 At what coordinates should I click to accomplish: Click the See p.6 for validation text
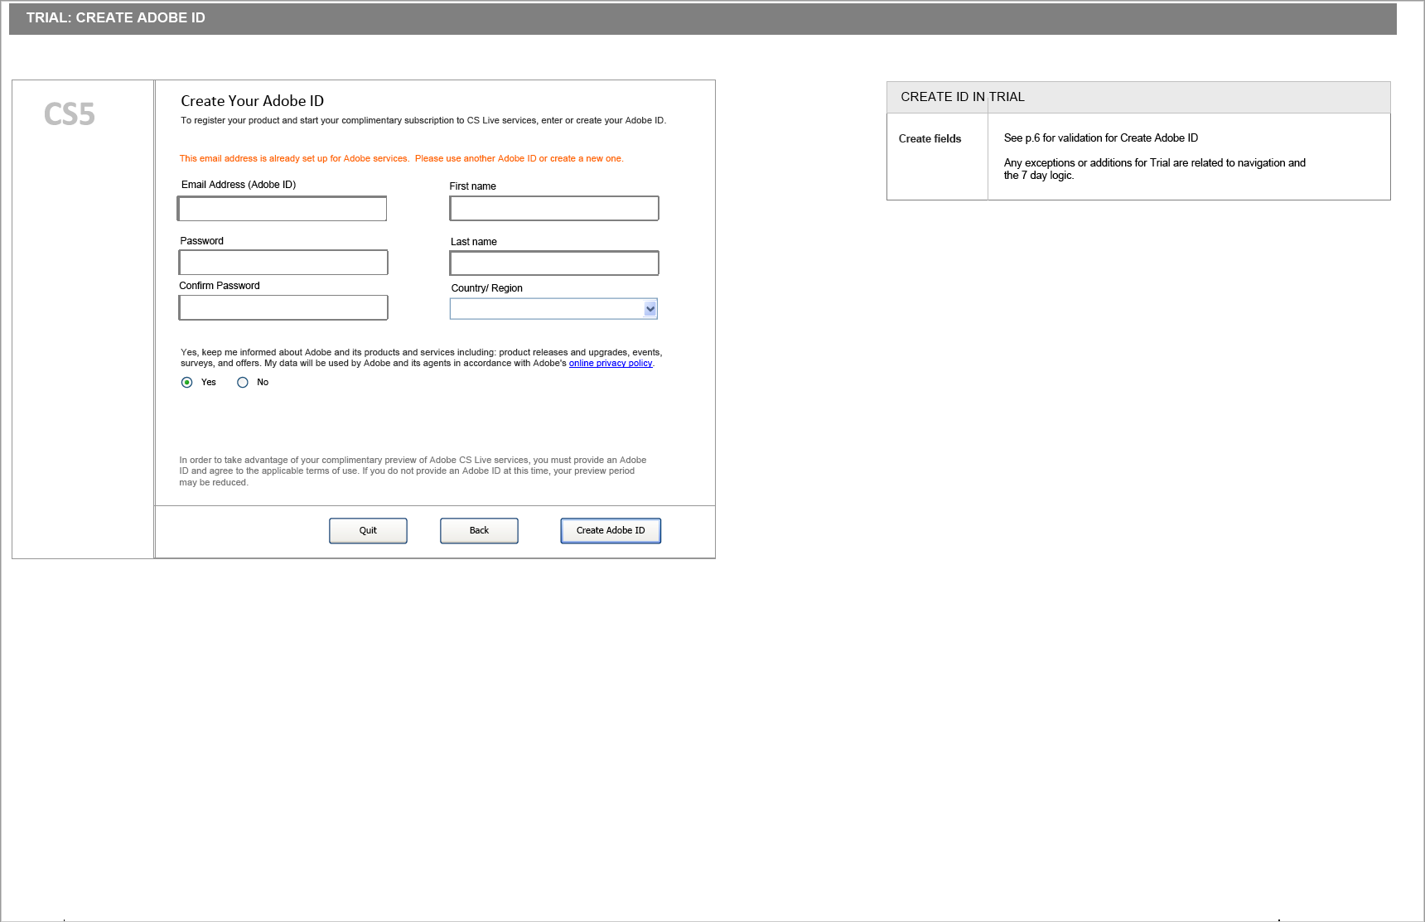1101,138
